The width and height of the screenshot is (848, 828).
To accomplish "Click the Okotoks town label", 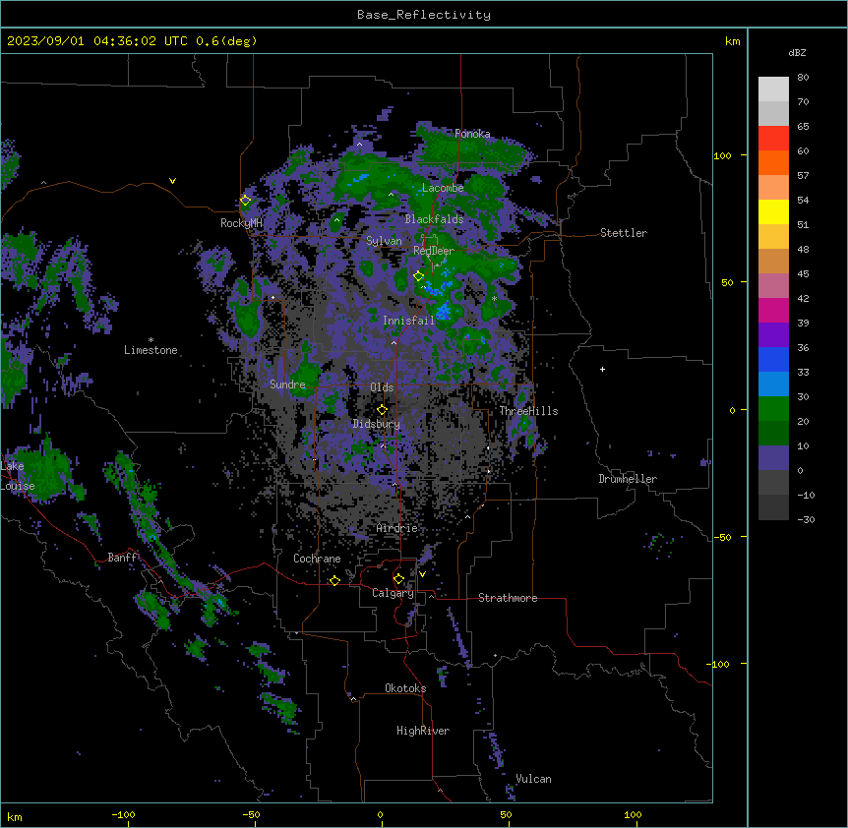I will click(405, 688).
